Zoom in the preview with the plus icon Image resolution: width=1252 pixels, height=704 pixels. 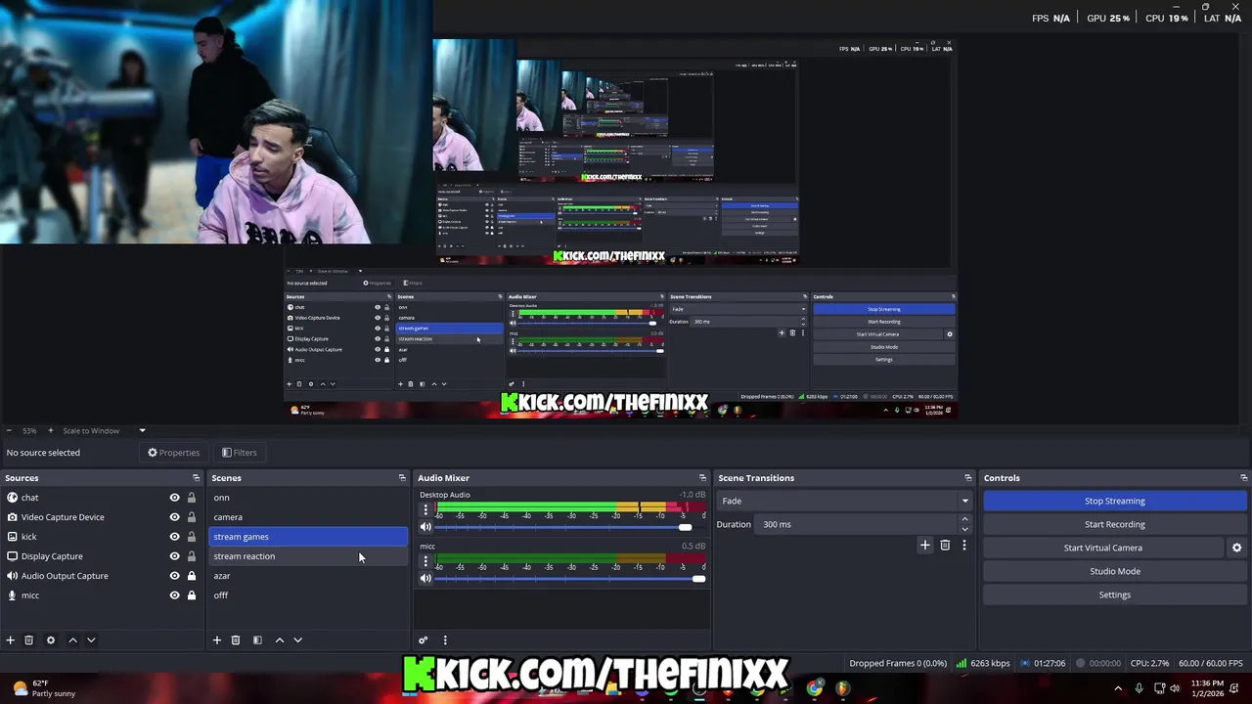point(49,430)
